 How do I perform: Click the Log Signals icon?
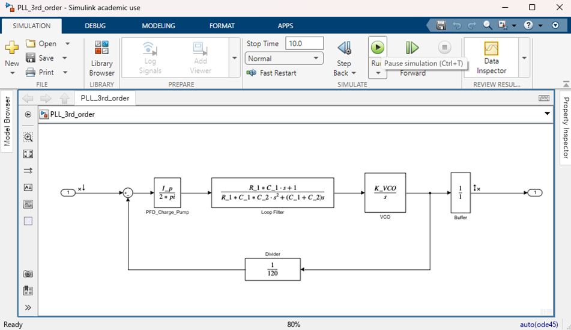[x=150, y=48]
